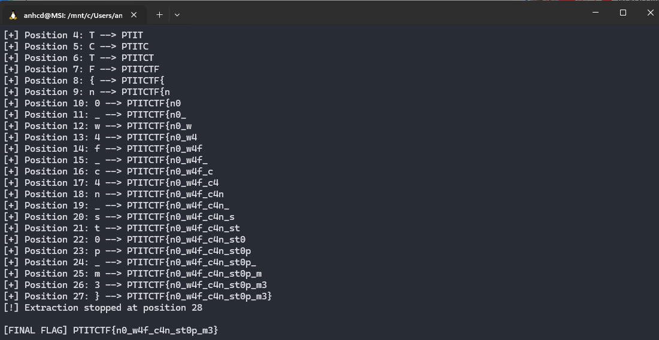Click the 'Position 16: c' output line
Viewport: 659px width, 340px height.
(x=108, y=171)
